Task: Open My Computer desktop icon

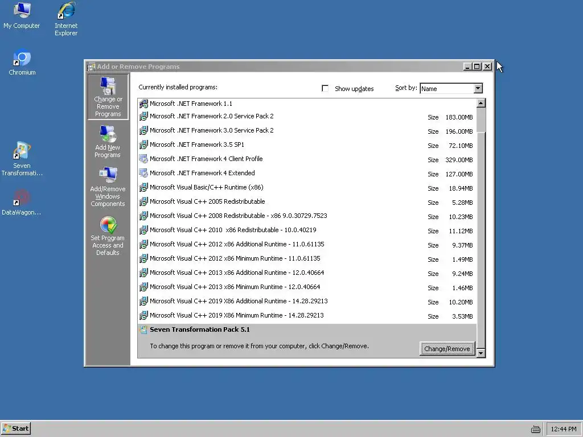Action: coord(22,15)
